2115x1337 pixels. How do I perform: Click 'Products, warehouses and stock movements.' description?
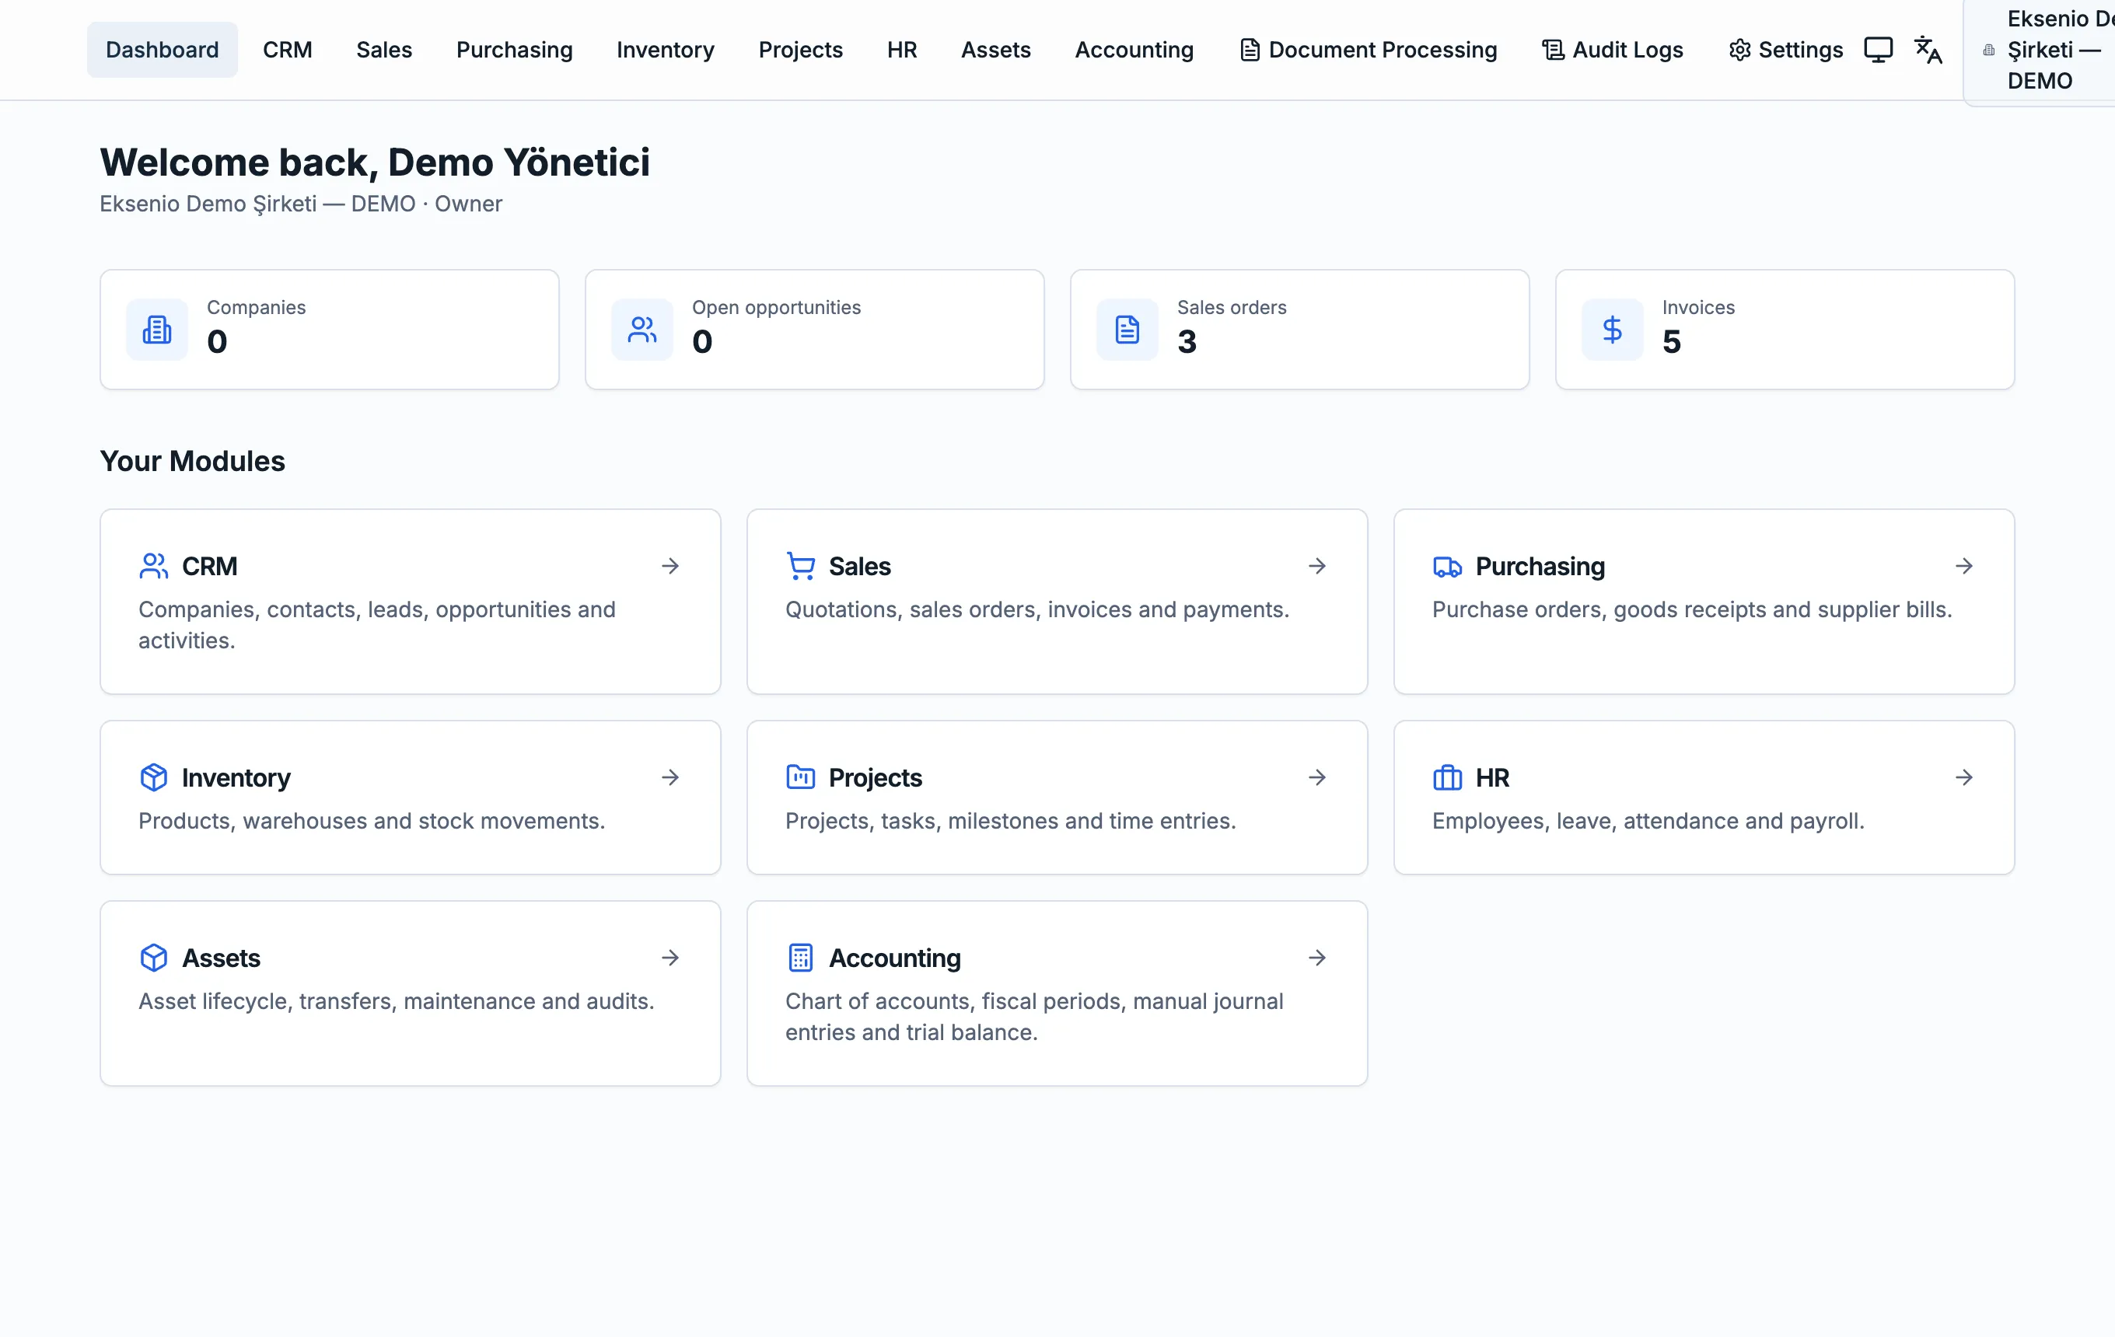[x=372, y=821]
